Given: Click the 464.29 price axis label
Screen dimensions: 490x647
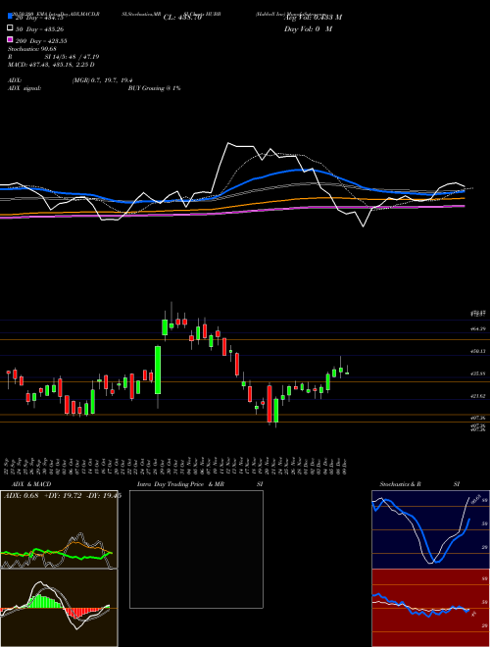Looking at the screenshot, I should pyautogui.click(x=478, y=328).
